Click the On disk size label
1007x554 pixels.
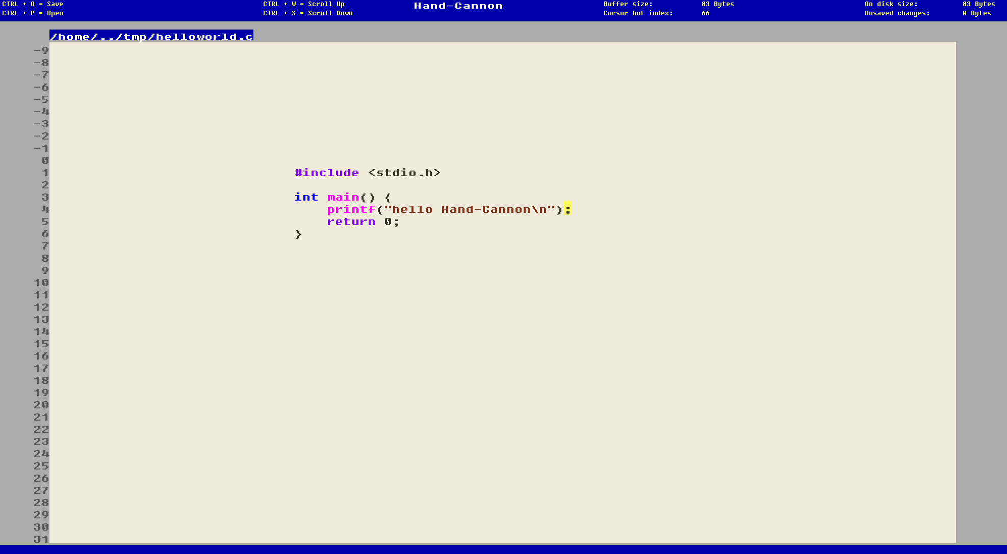[891, 4]
